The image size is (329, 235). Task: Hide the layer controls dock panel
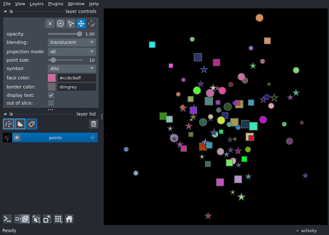[5, 12]
